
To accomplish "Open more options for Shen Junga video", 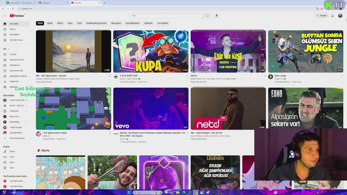I will tap(342, 76).
